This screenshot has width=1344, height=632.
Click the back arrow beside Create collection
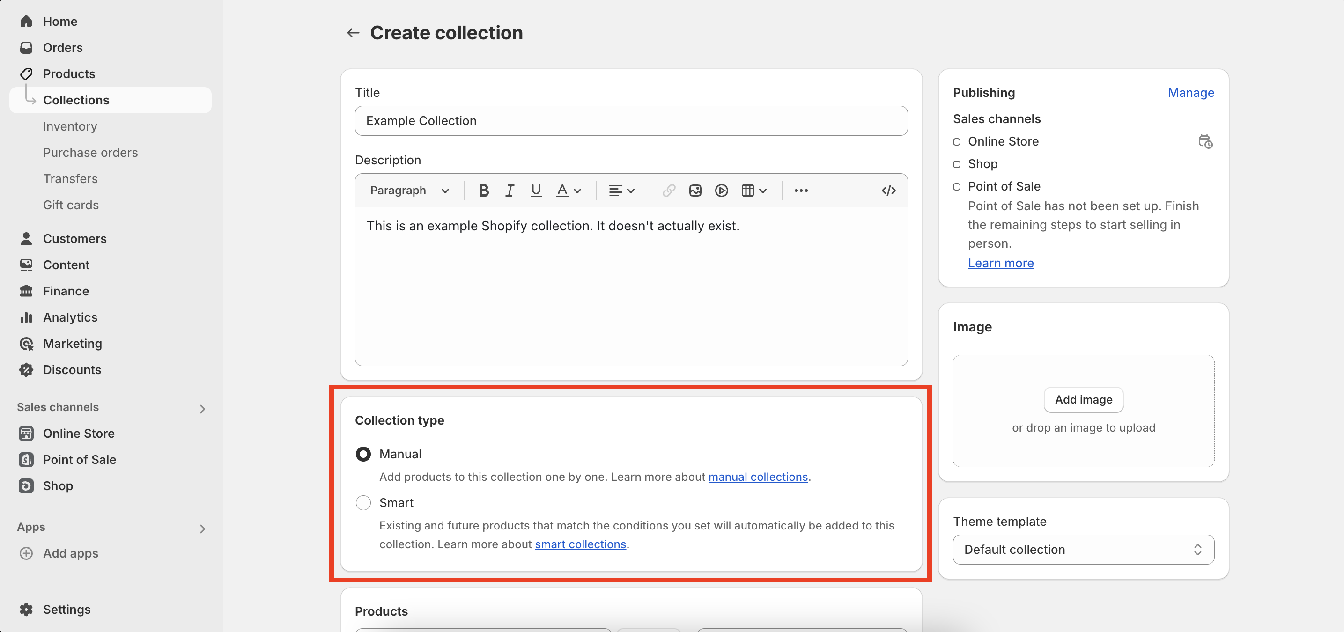point(353,33)
